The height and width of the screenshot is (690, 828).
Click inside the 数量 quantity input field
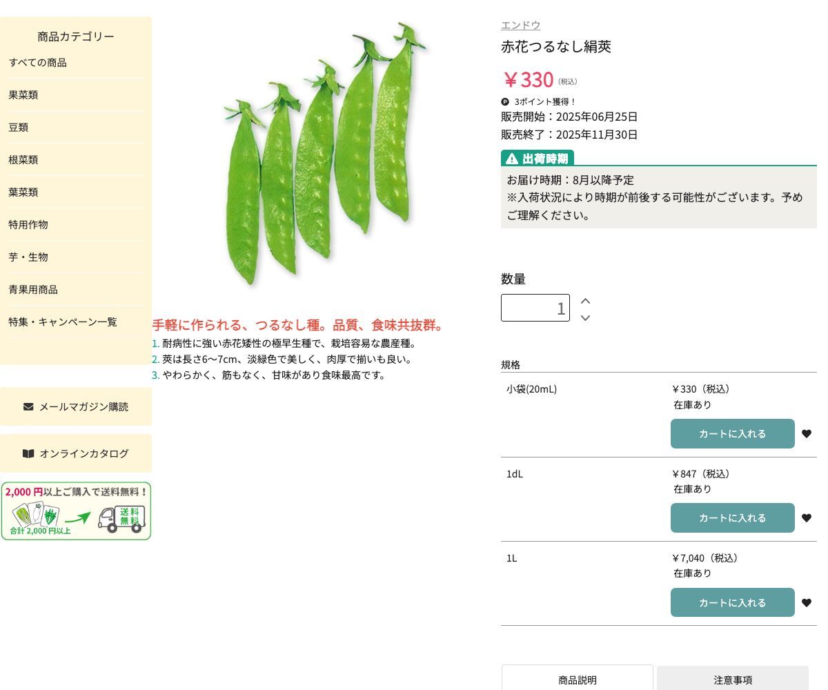(x=535, y=308)
